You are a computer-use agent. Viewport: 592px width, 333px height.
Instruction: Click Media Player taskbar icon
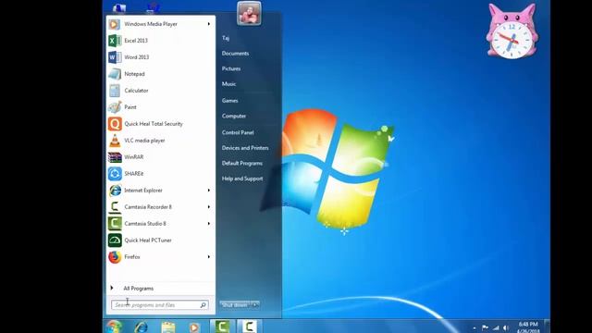click(194, 327)
